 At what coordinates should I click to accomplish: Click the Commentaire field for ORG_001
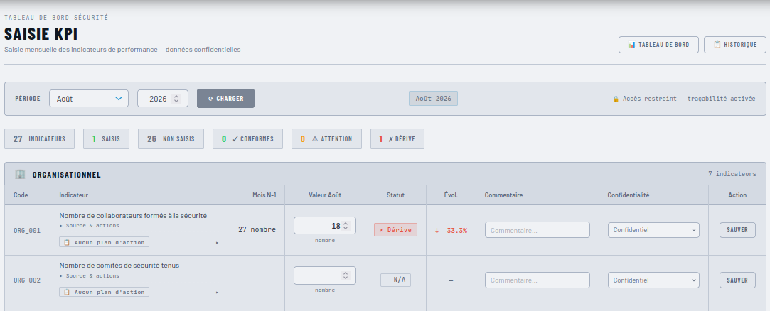click(538, 230)
